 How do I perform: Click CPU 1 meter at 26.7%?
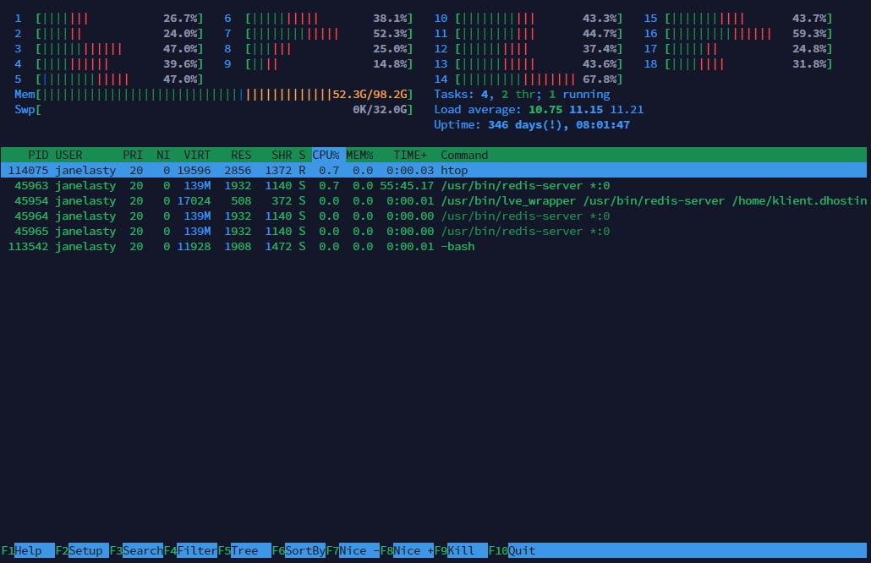pyautogui.click(x=109, y=19)
